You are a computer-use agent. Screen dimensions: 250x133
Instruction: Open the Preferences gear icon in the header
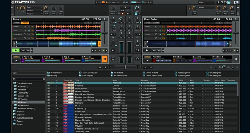click(222, 2)
